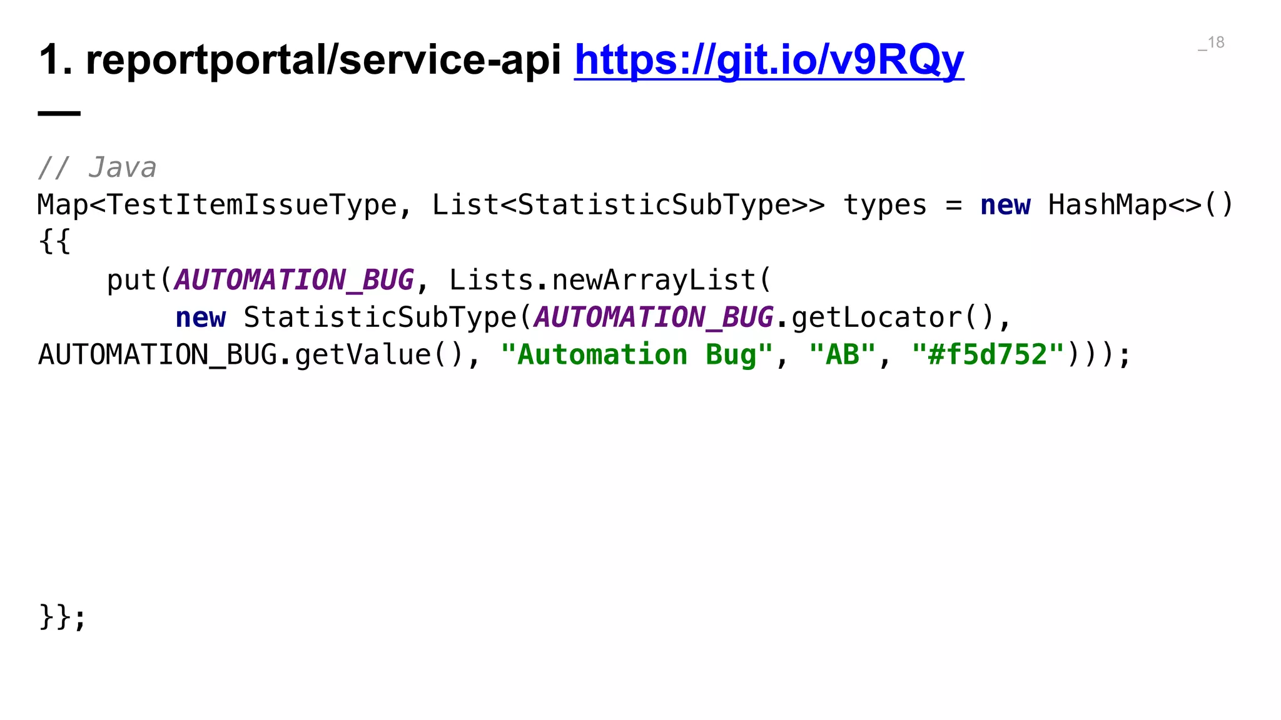The image size is (1281, 720).
Task: Click the 'Map<TestItemIssueType,' code text
Action: [225, 205]
